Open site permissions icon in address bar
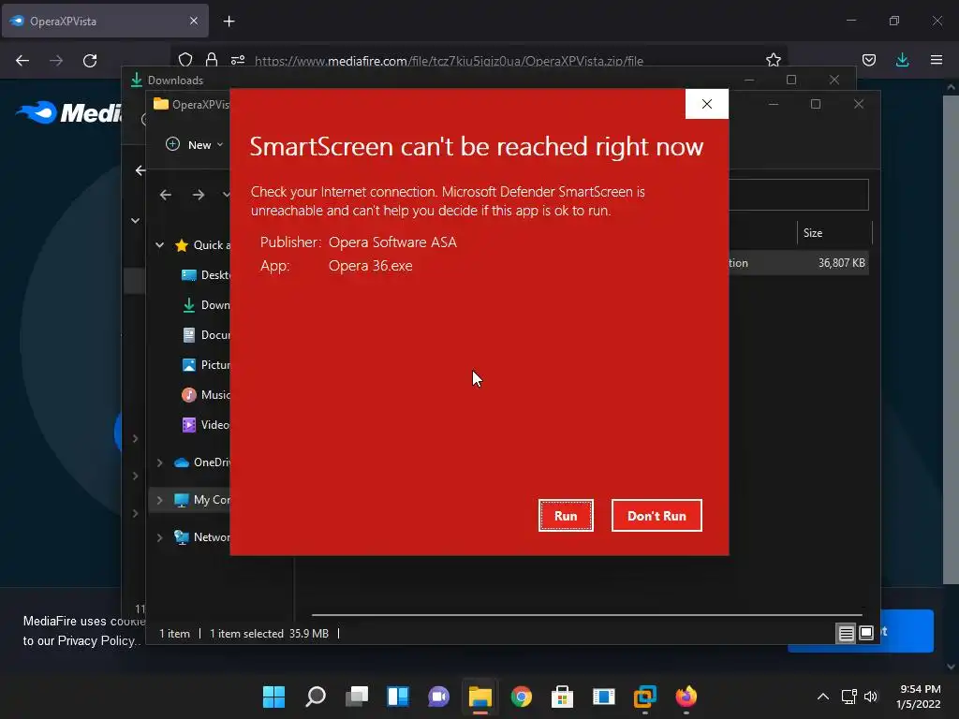Viewport: 959px width, 719px height. (x=238, y=60)
